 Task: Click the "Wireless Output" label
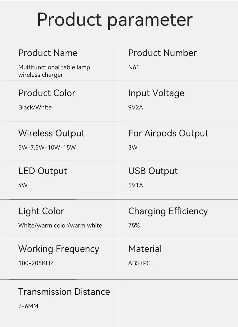[52, 133]
